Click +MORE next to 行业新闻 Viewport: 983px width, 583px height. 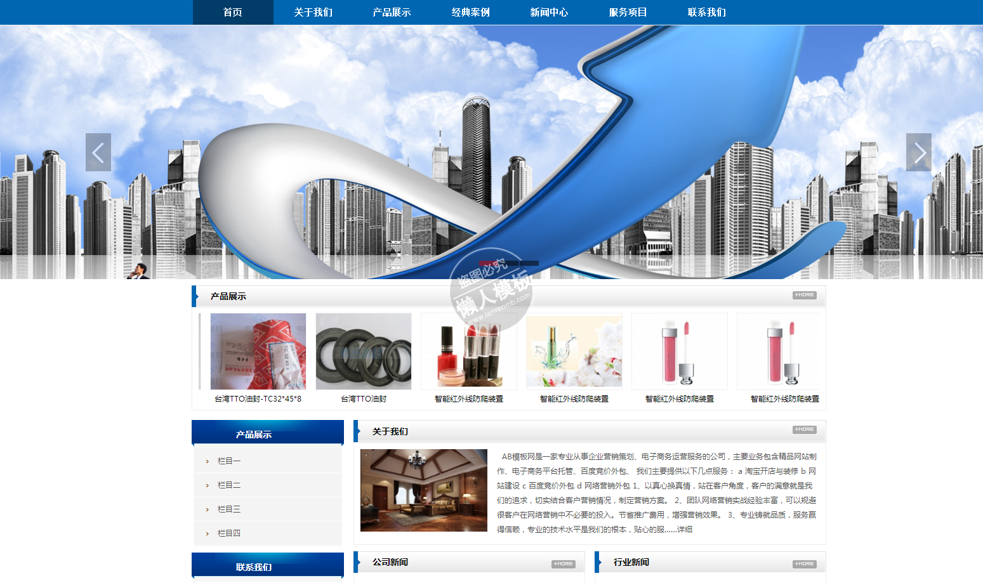(x=804, y=564)
